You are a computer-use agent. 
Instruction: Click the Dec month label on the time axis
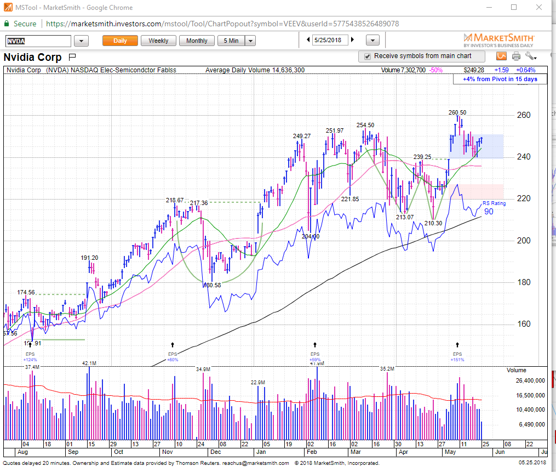(x=216, y=452)
